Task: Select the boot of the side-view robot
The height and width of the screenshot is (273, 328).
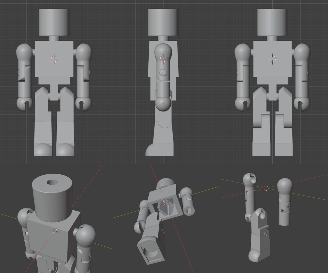Action: (160, 150)
